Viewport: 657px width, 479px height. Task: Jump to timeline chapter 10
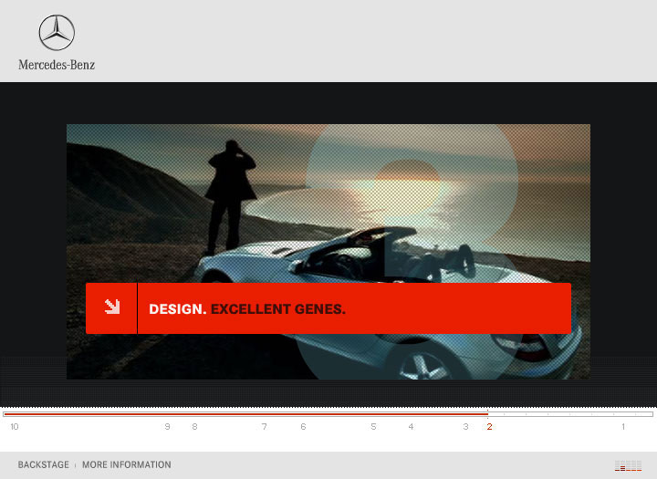(14, 427)
